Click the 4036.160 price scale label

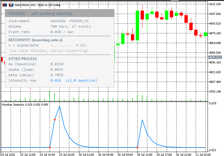(215, 63)
